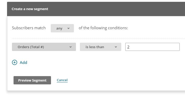The height and width of the screenshot is (95, 185).
Task: Click the of the following conditions text
Action: (103, 28)
